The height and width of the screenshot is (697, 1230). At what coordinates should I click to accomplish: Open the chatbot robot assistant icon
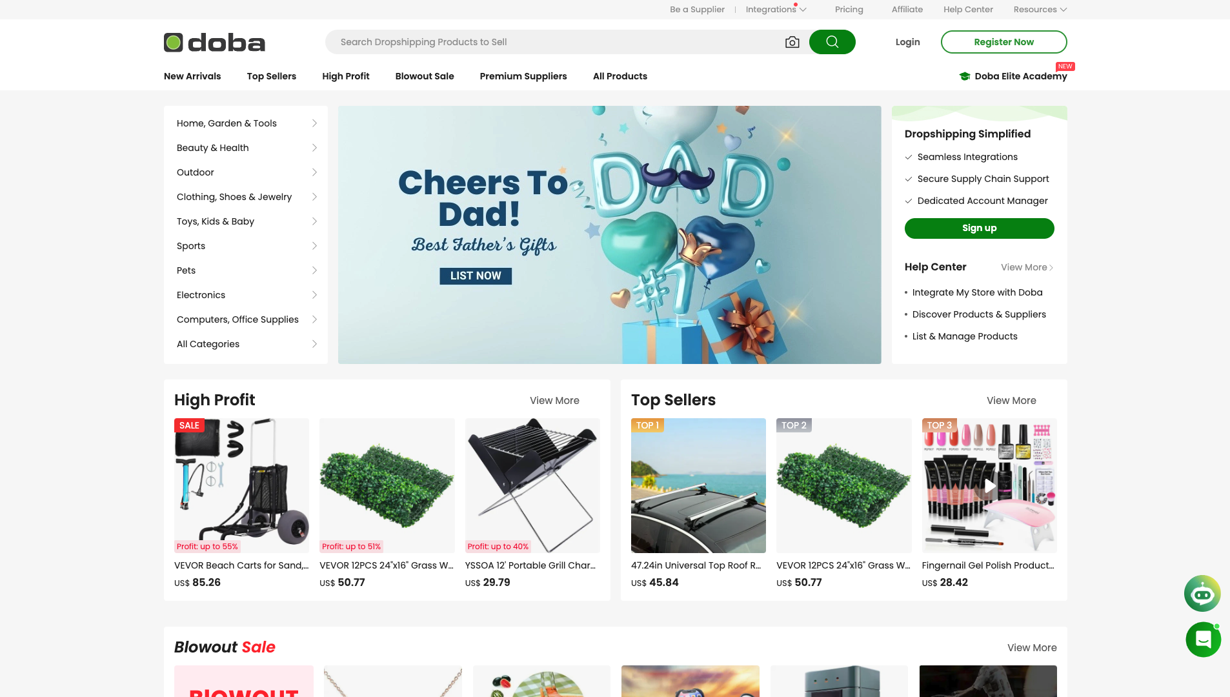click(1202, 594)
